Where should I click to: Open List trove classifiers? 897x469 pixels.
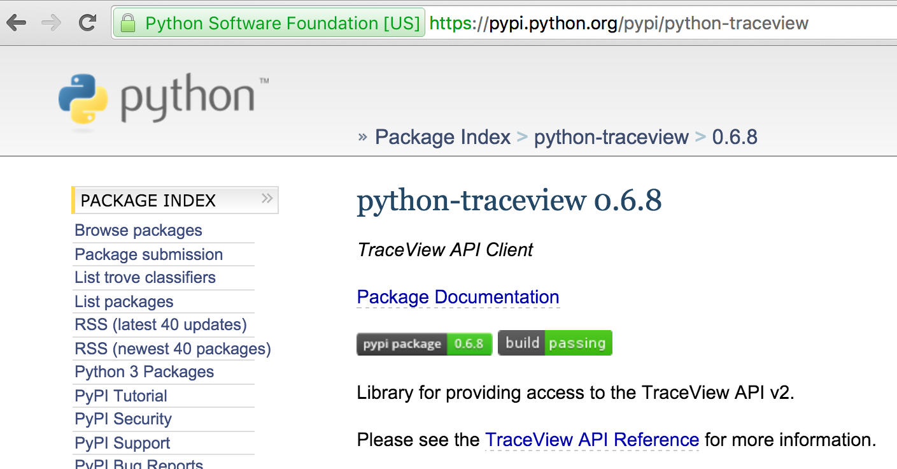click(x=145, y=278)
